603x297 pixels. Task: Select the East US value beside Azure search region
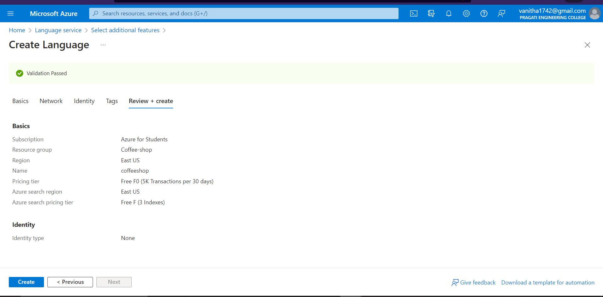130,192
